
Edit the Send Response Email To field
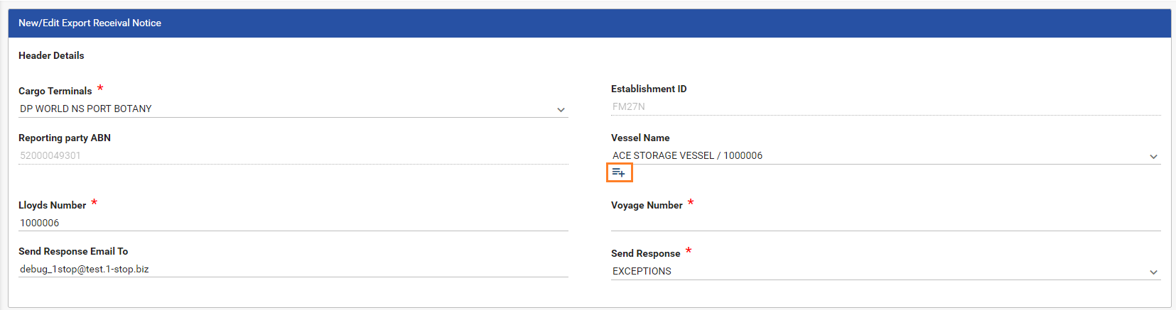293,269
